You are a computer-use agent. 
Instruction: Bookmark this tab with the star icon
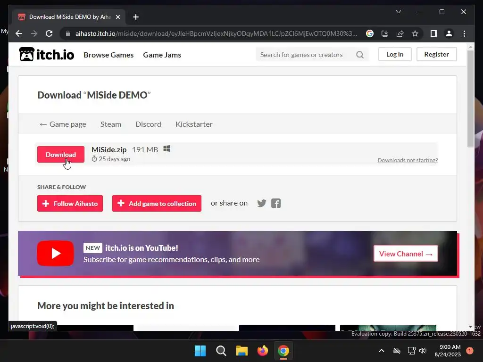[x=415, y=33]
